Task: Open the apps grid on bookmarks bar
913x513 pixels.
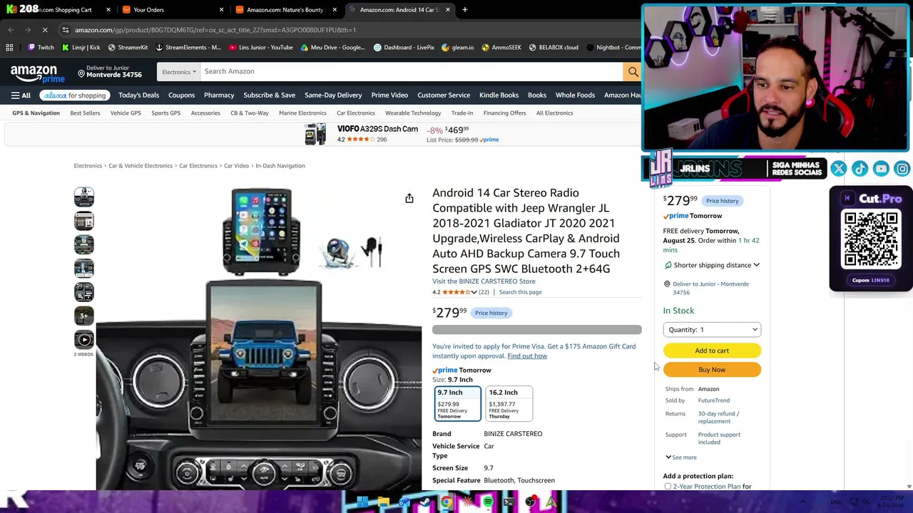Action: point(9,48)
